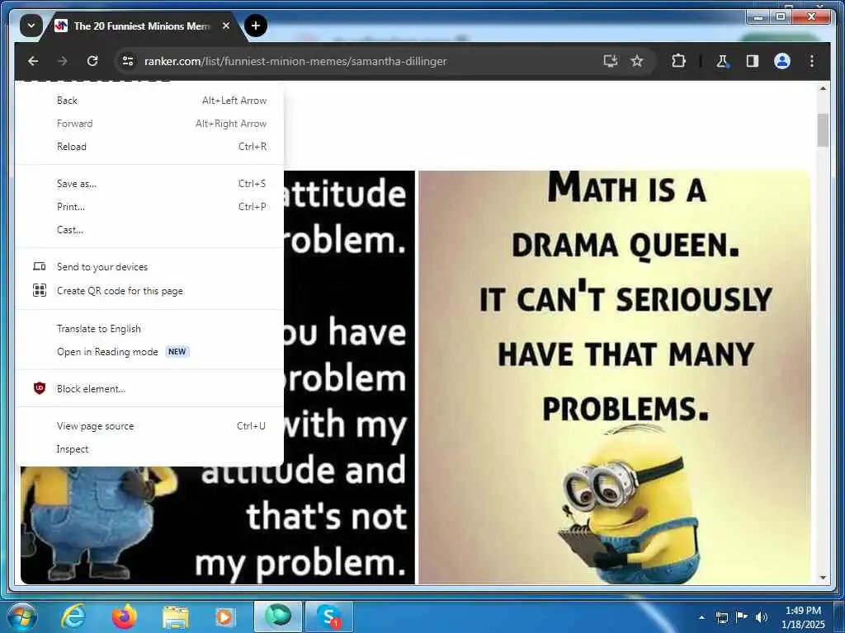Select Print... menu entry
Viewport: 845px width, 633px height.
150,207
